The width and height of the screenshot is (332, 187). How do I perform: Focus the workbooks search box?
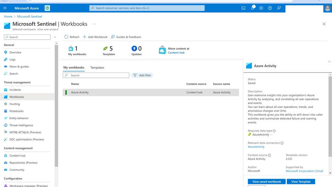tap(96, 75)
